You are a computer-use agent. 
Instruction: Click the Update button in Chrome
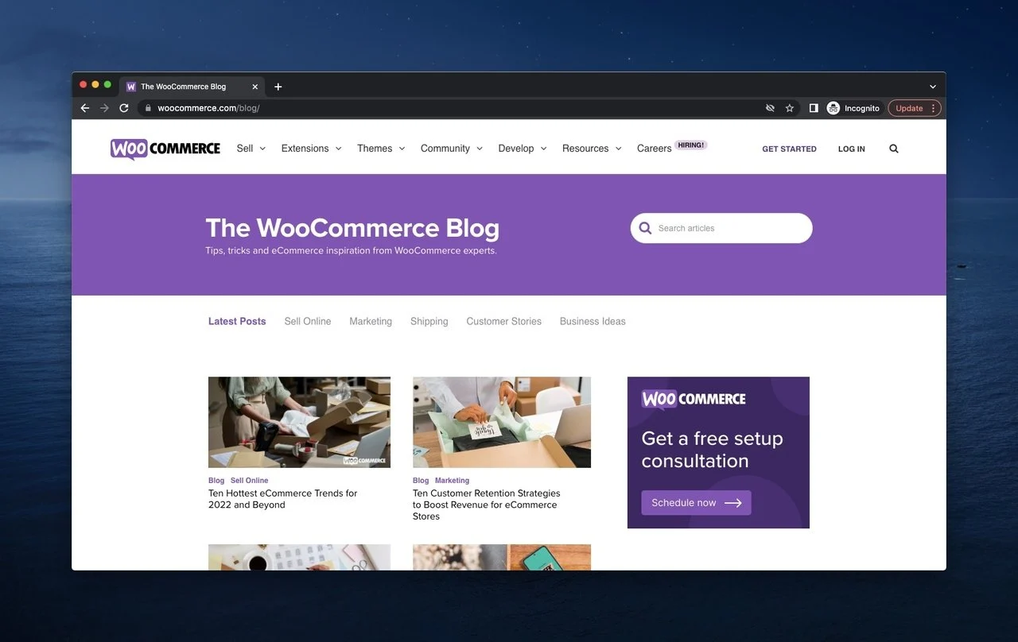[915, 108]
